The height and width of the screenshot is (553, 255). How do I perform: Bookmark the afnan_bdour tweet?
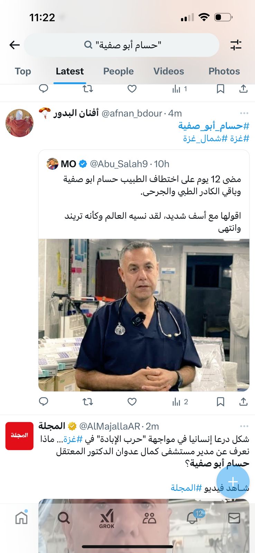tap(220, 402)
